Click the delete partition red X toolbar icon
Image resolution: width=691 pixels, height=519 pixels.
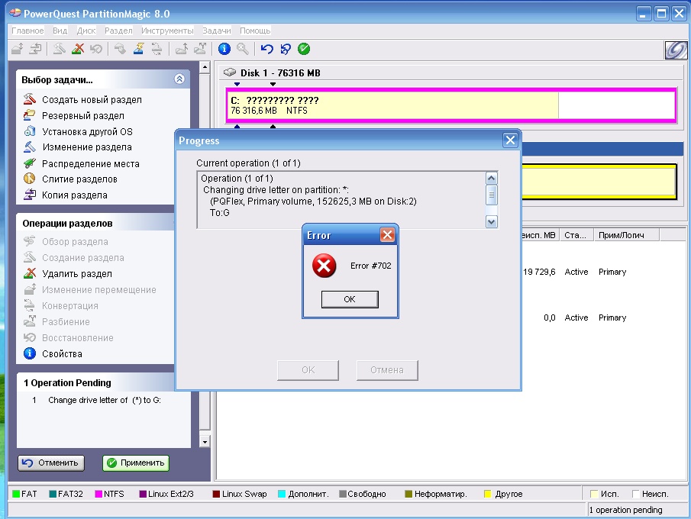tap(78, 48)
